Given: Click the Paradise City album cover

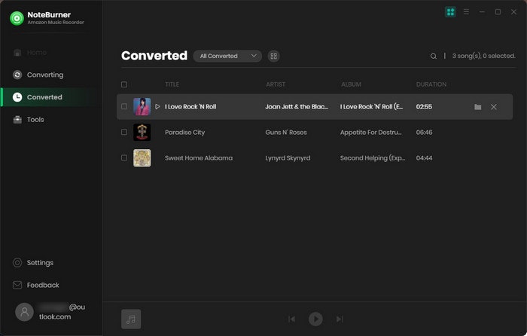Looking at the screenshot, I should tap(142, 132).
